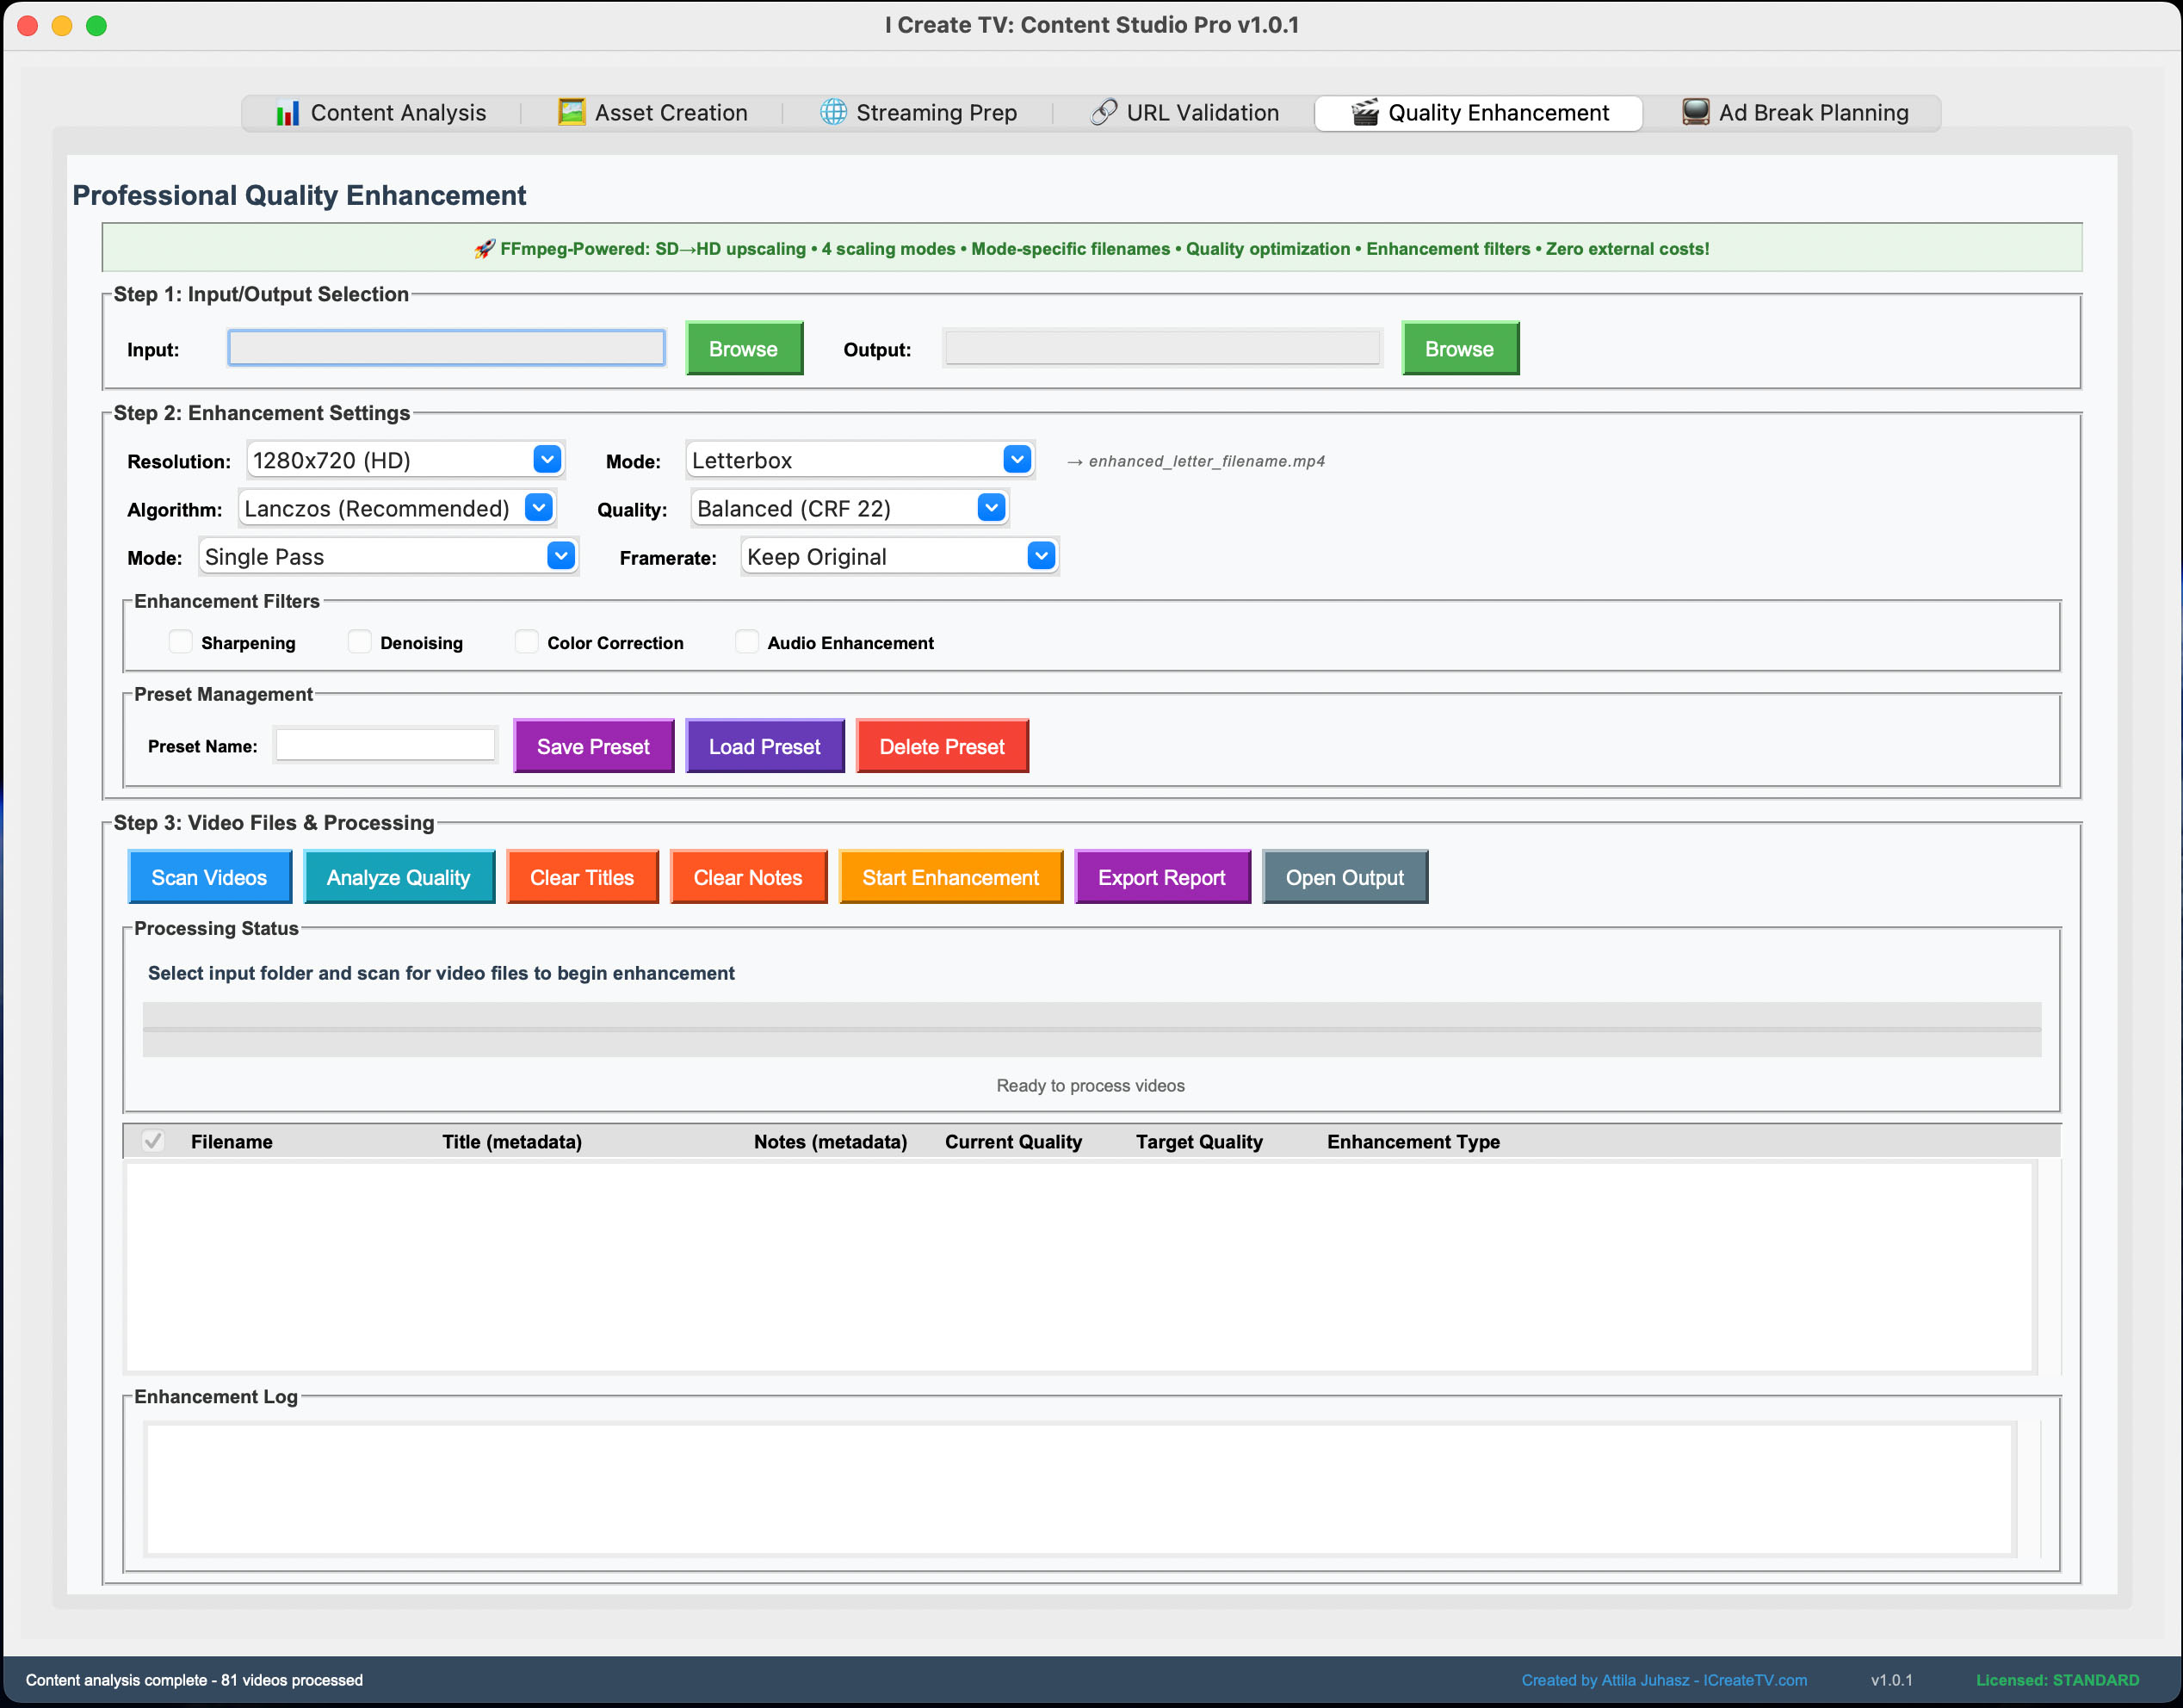Toggle the Color Correction checkbox
Viewport: 2183px width, 1708px height.
tap(526, 642)
